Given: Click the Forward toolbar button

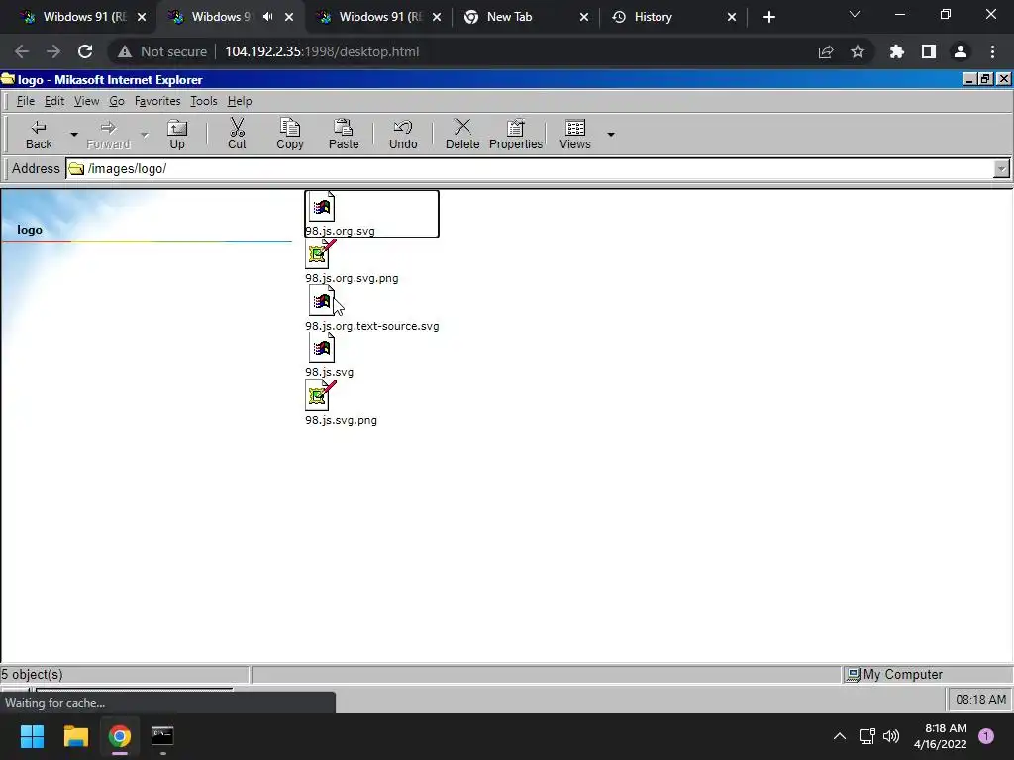Looking at the screenshot, I should pyautogui.click(x=108, y=135).
